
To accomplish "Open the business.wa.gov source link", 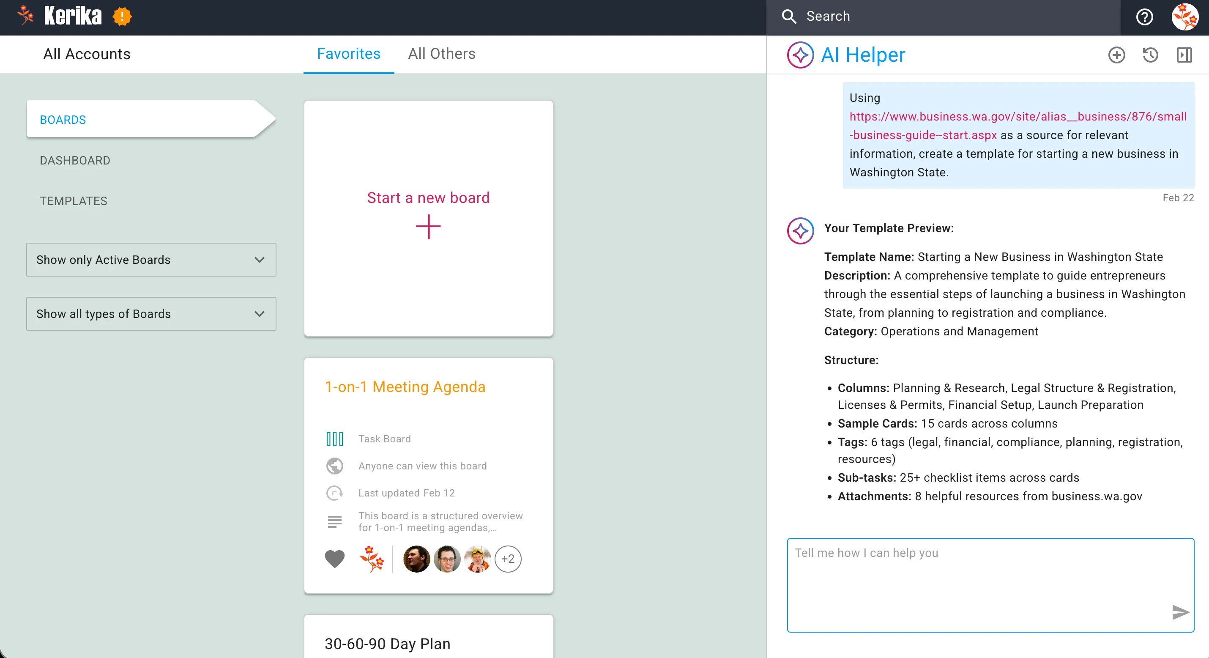I will (x=1018, y=116).
